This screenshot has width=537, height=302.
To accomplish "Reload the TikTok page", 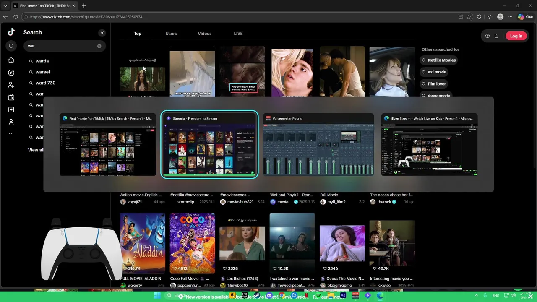I will pyautogui.click(x=16, y=17).
